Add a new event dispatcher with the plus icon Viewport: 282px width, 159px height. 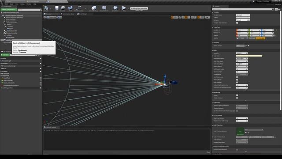pos(41,88)
